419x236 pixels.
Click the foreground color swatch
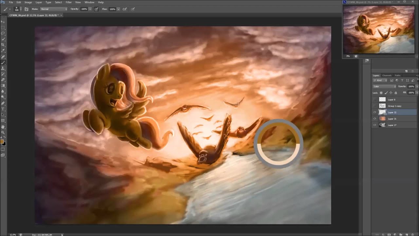pos(2,142)
